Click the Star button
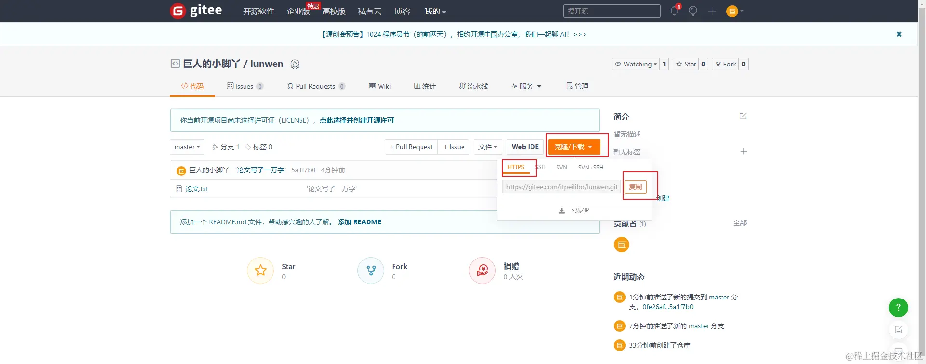 [x=685, y=64]
